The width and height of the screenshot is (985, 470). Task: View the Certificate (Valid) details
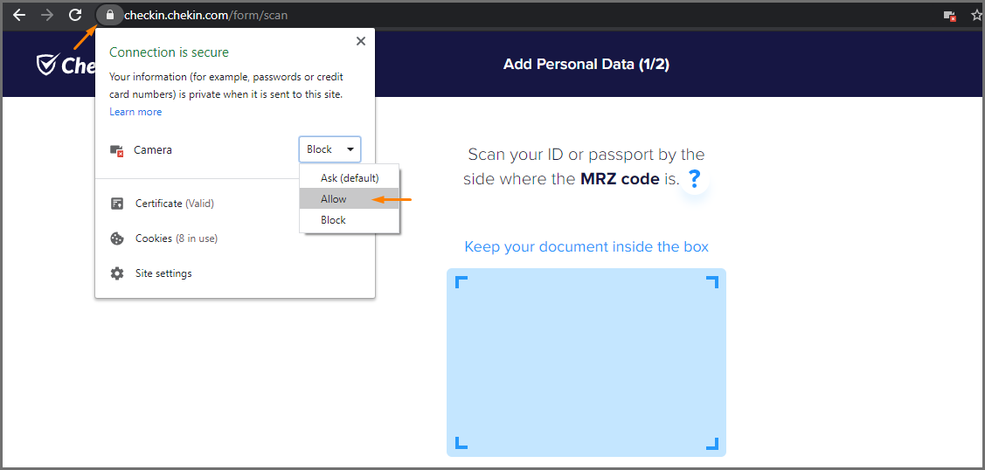(x=174, y=204)
